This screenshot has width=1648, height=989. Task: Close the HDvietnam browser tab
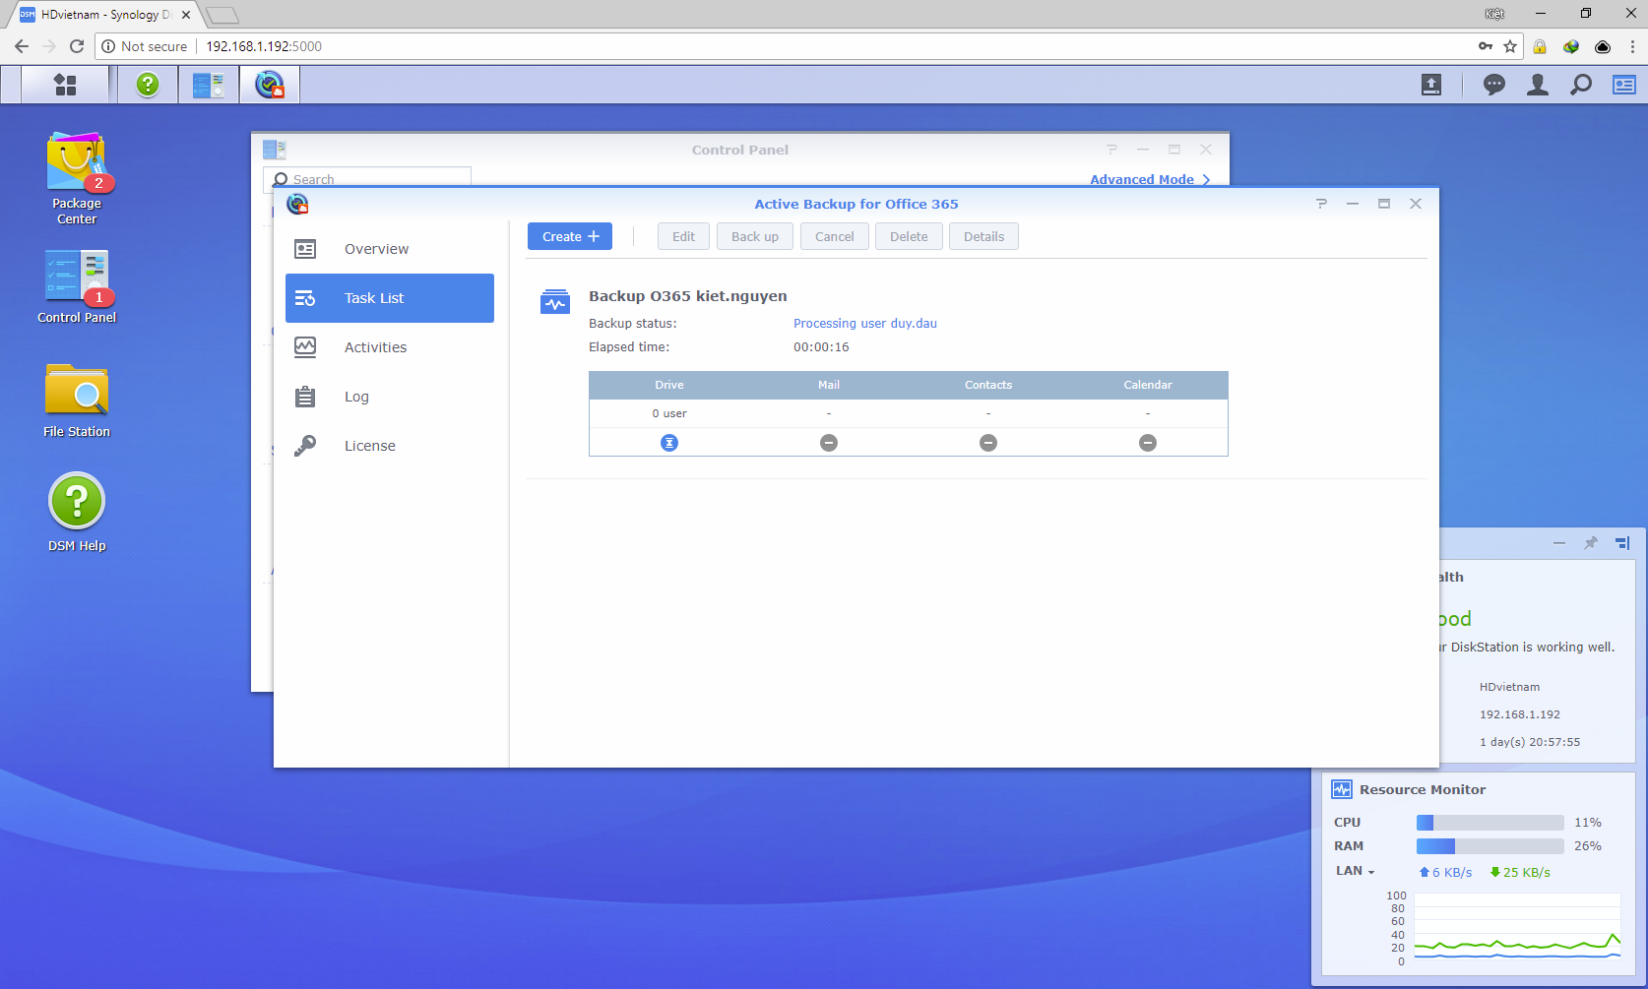click(186, 15)
